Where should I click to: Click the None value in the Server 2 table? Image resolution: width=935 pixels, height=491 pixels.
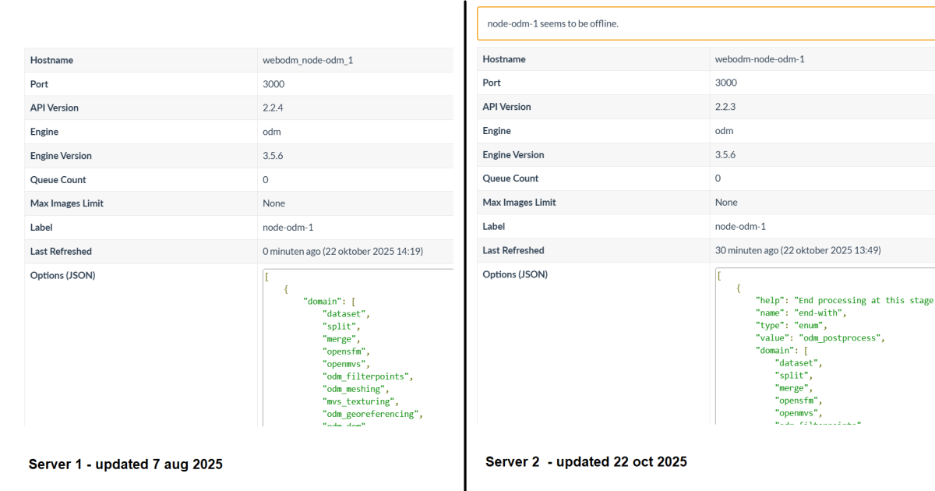pyautogui.click(x=726, y=203)
